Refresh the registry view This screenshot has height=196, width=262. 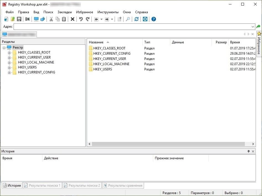coord(137,19)
